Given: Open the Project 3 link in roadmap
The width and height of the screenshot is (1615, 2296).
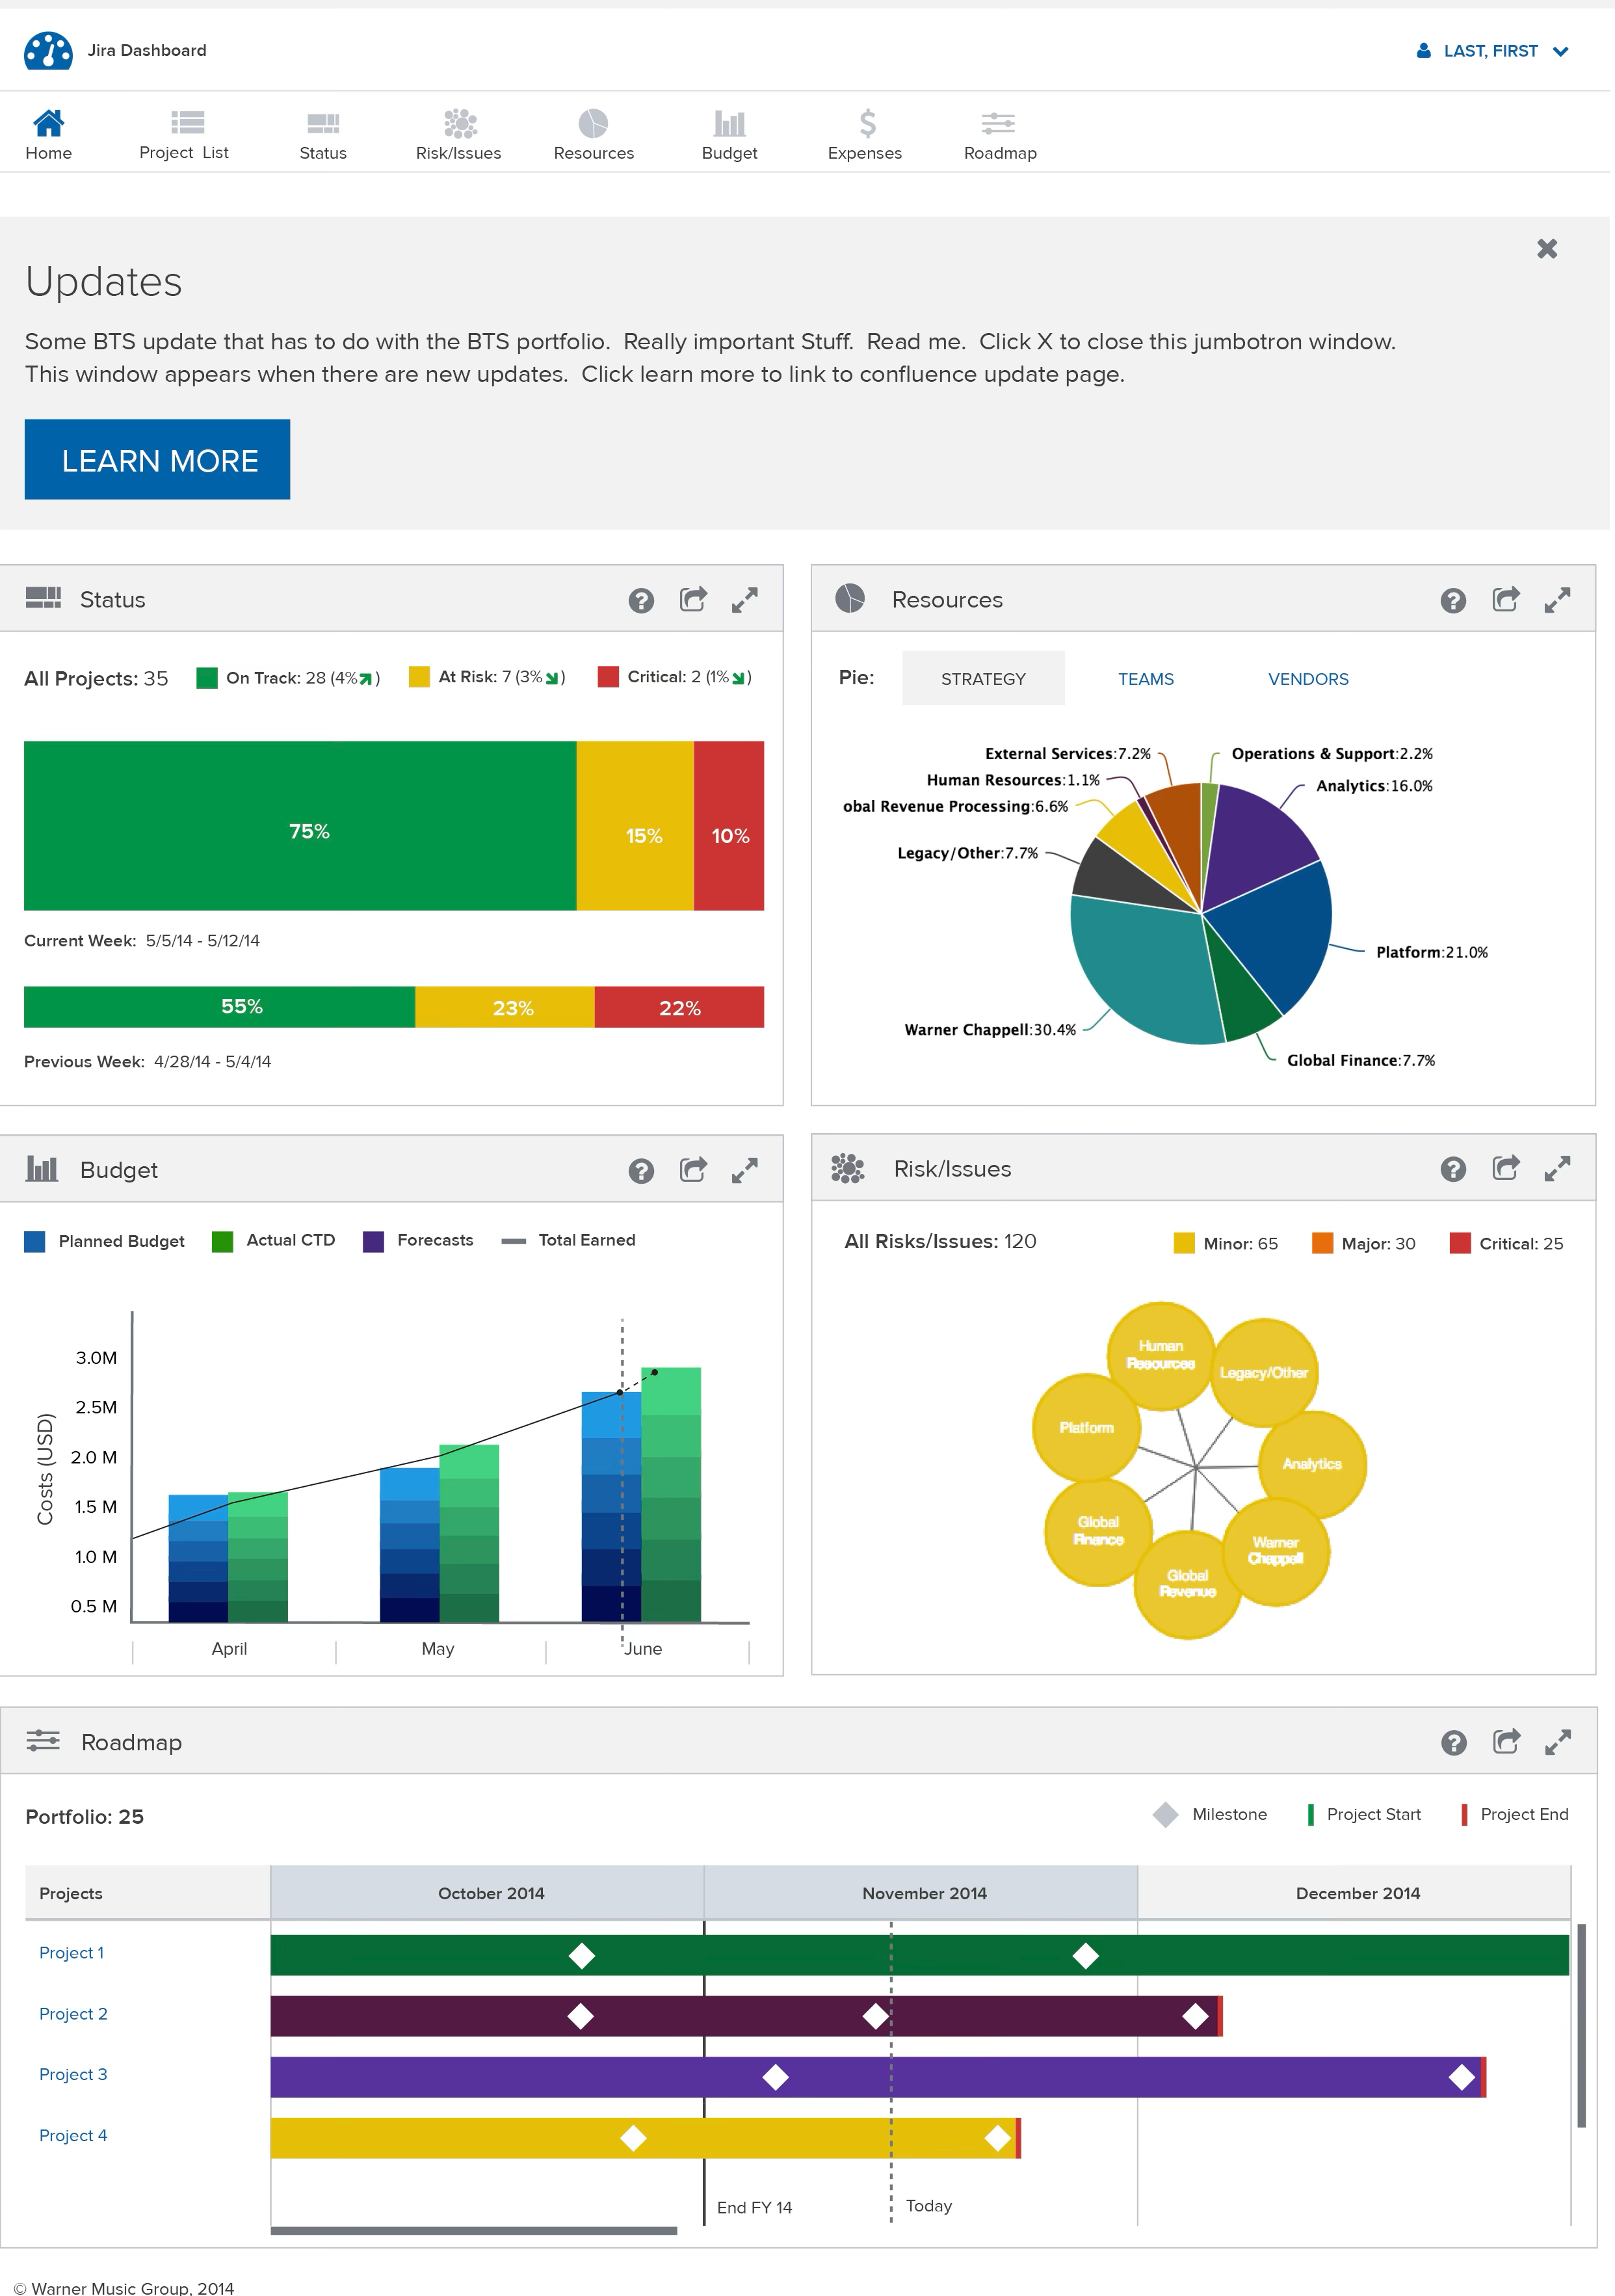Looking at the screenshot, I should 73,2075.
